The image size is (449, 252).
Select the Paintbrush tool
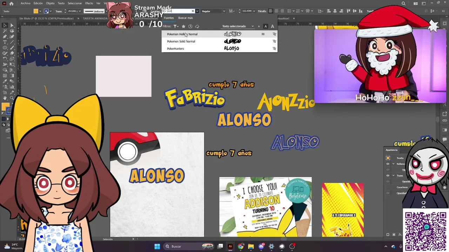click(12, 48)
